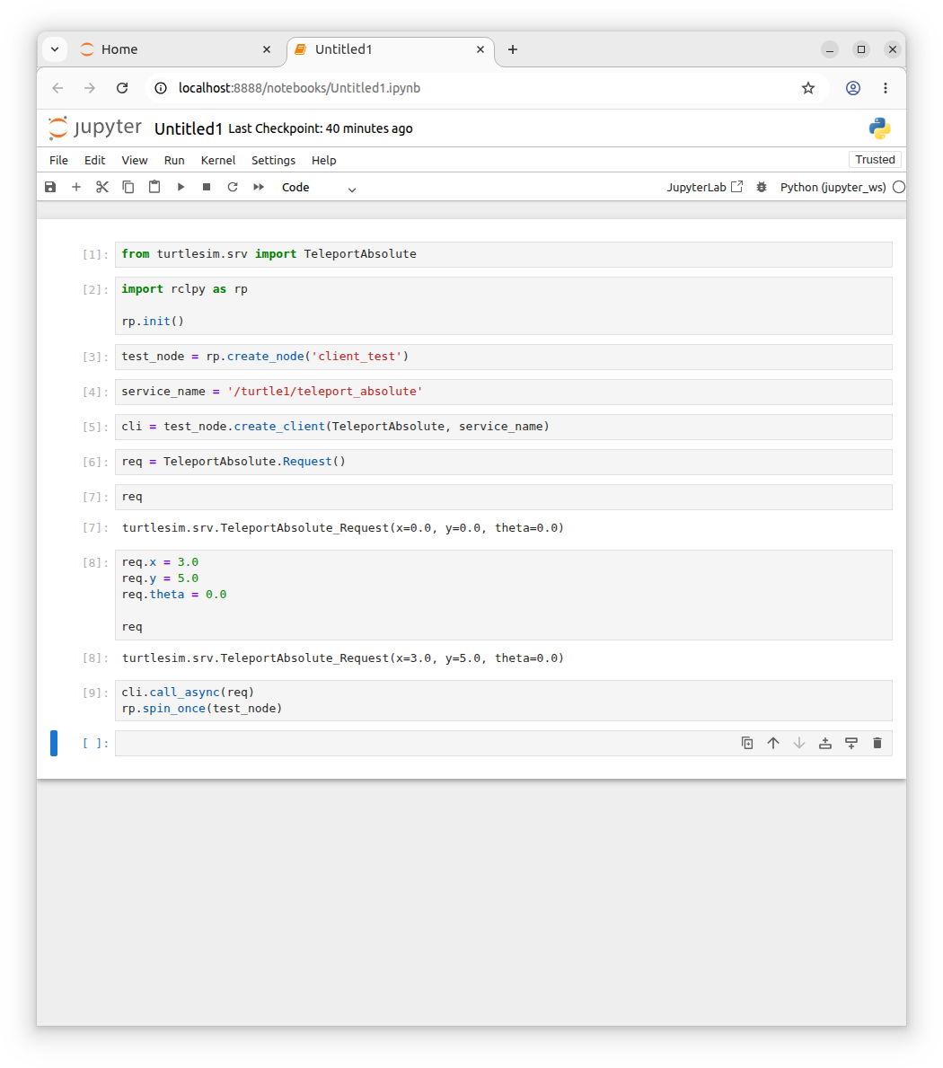Open the File menu
This screenshot has width=943, height=1068.
(58, 160)
